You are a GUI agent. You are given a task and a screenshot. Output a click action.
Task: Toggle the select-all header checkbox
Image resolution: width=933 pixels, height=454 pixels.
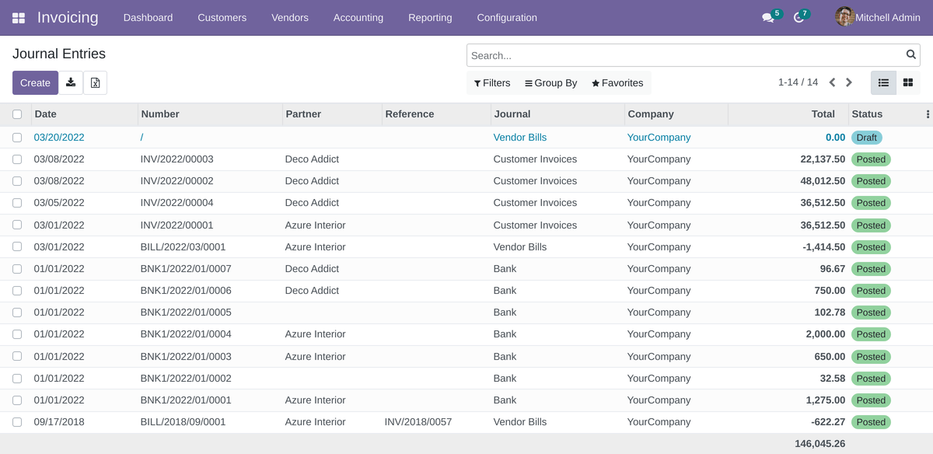click(x=17, y=114)
